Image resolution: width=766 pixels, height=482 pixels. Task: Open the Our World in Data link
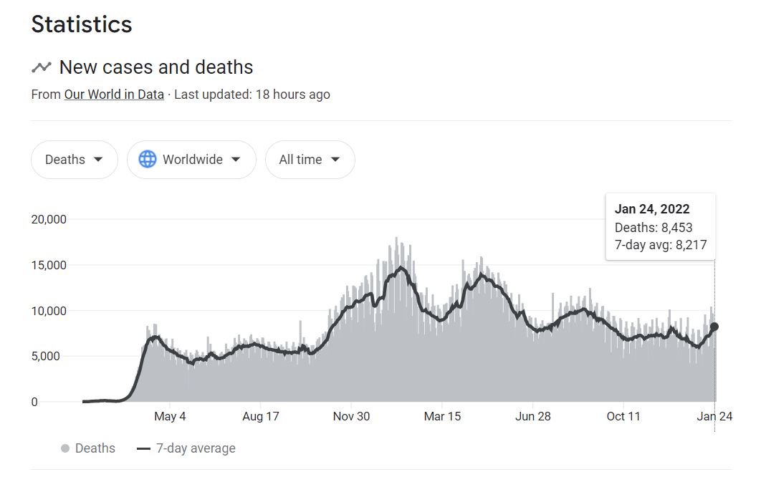click(114, 95)
